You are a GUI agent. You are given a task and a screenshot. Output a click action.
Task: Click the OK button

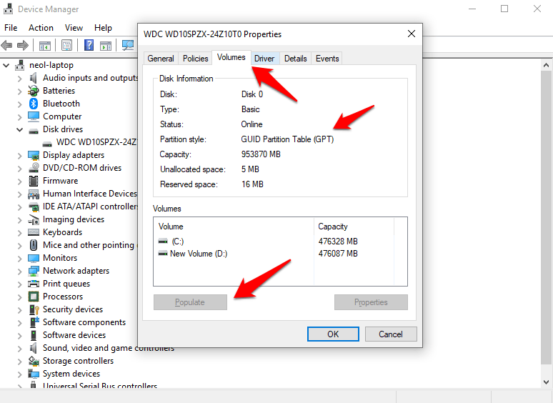[x=333, y=334]
